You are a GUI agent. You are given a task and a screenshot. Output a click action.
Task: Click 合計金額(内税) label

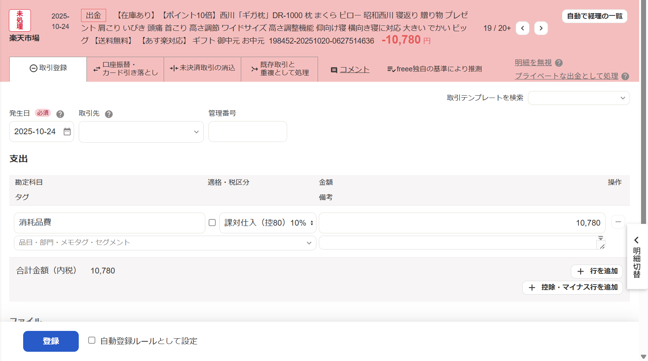tap(46, 271)
